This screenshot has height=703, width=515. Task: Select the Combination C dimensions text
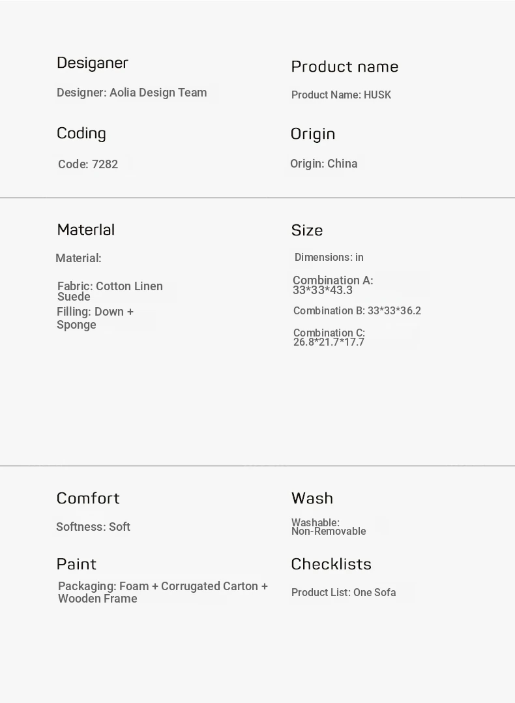(x=329, y=338)
